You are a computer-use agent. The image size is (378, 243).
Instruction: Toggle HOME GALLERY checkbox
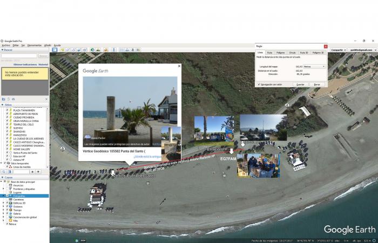[x=7, y=149]
